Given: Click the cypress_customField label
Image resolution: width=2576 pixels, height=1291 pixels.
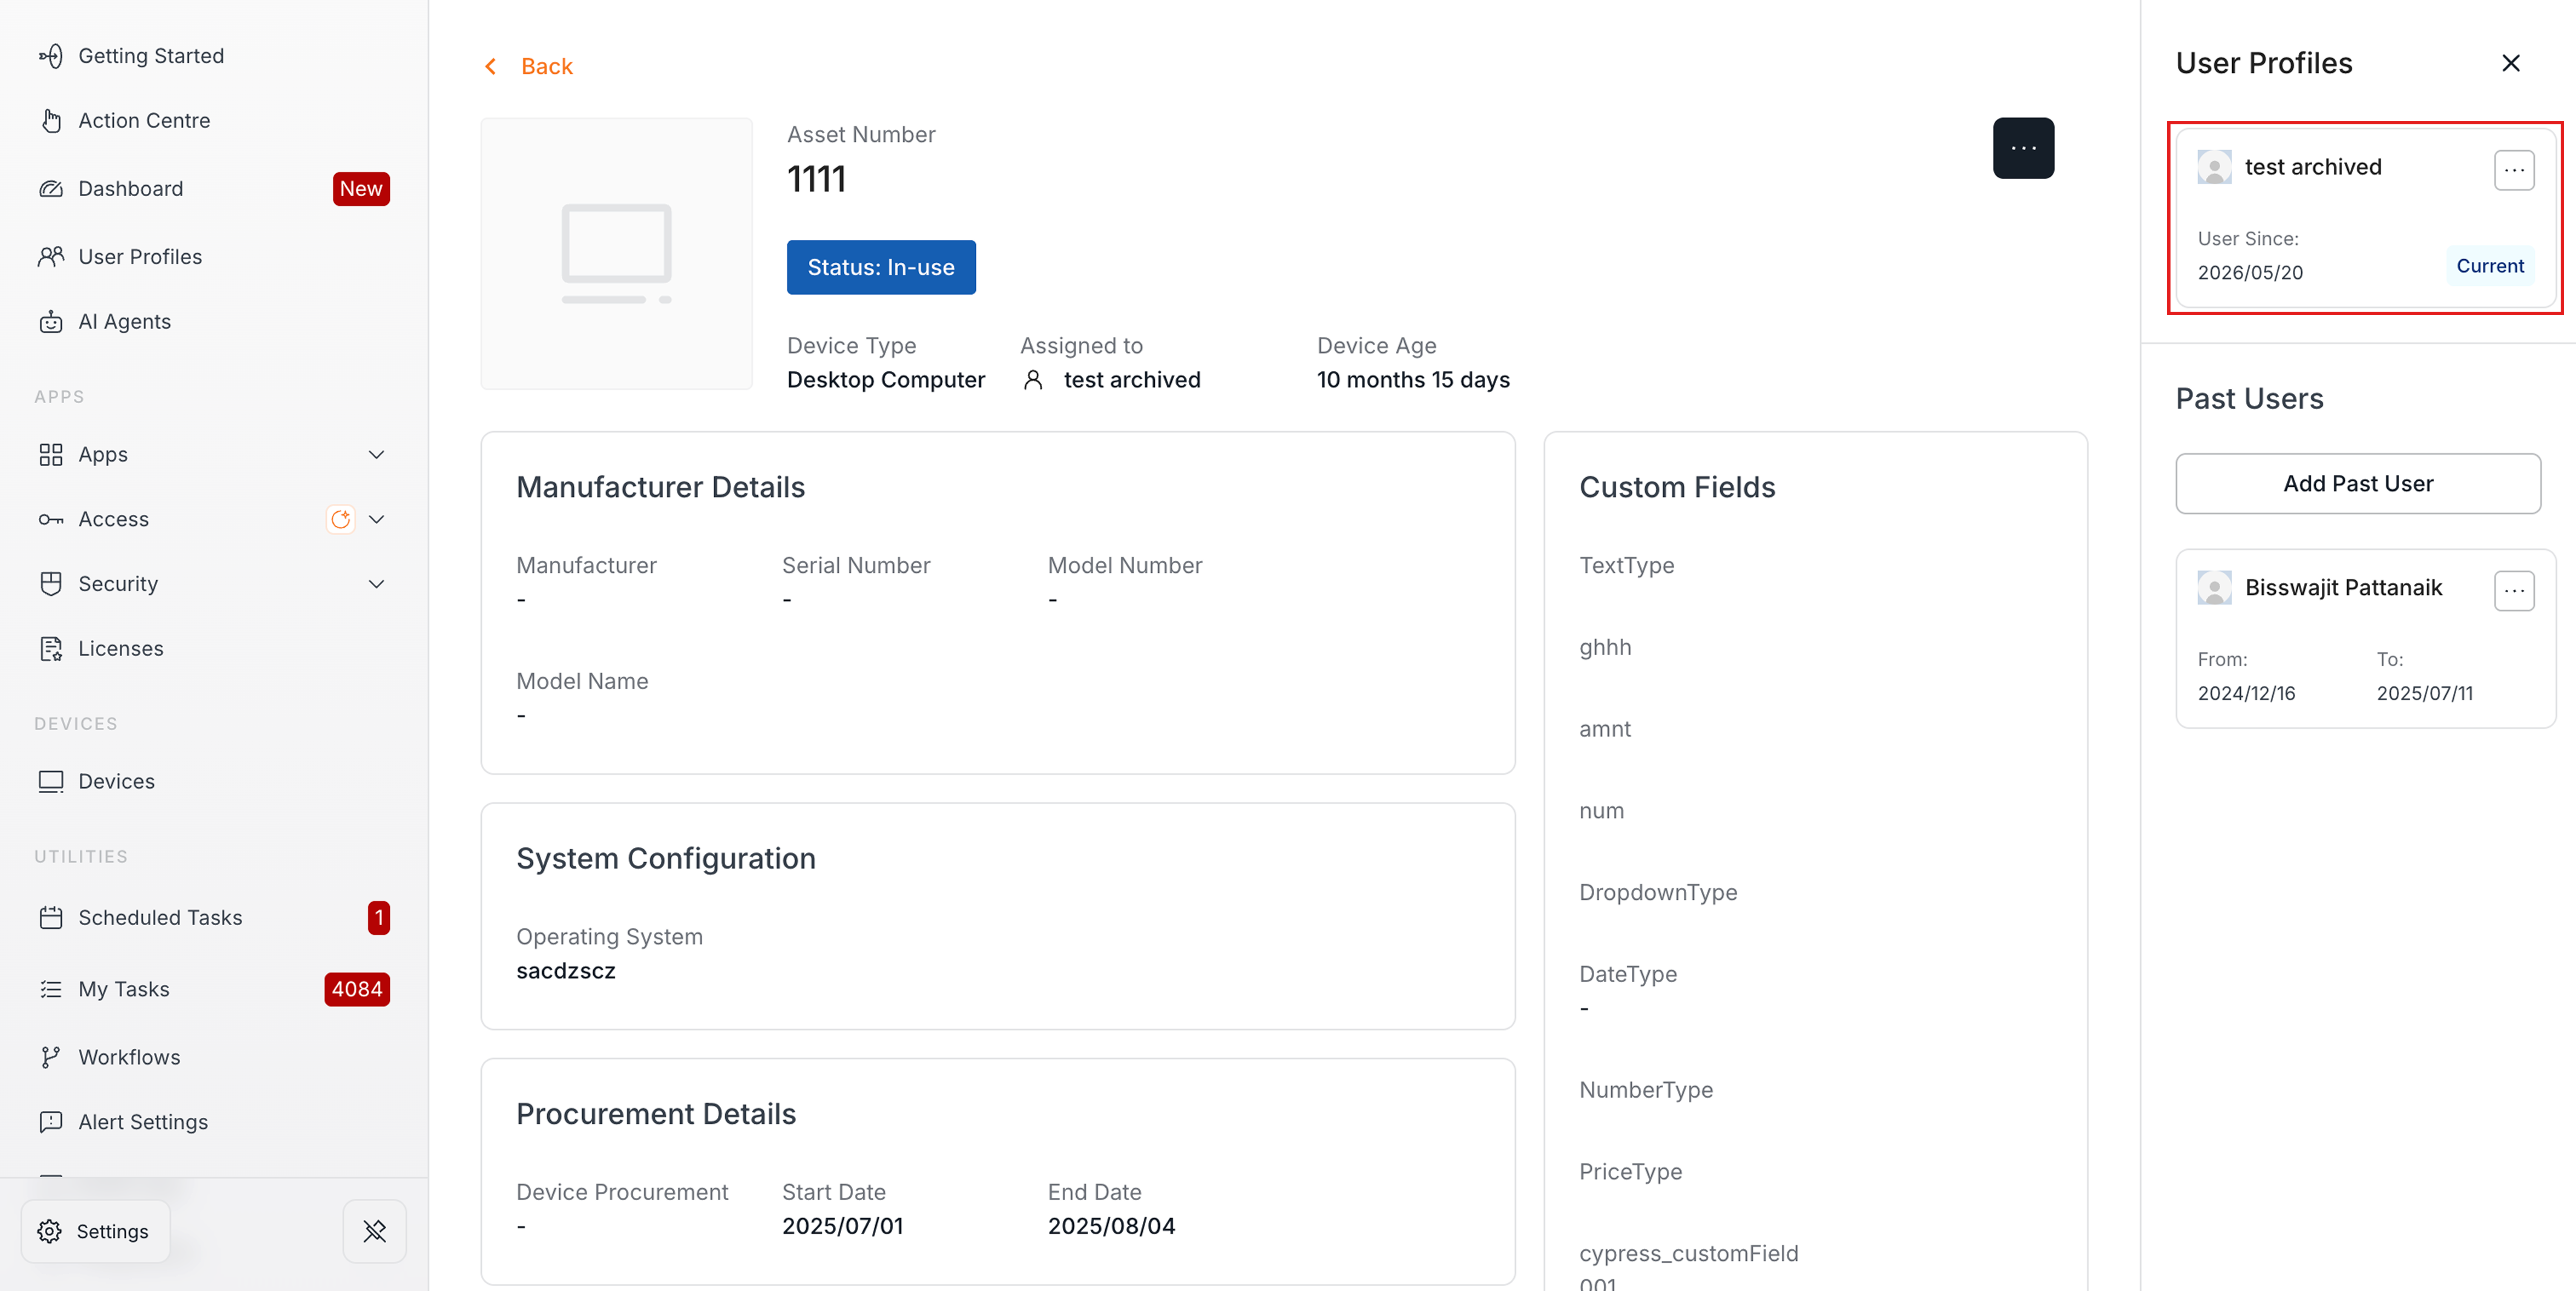Looking at the screenshot, I should pos(1688,1254).
